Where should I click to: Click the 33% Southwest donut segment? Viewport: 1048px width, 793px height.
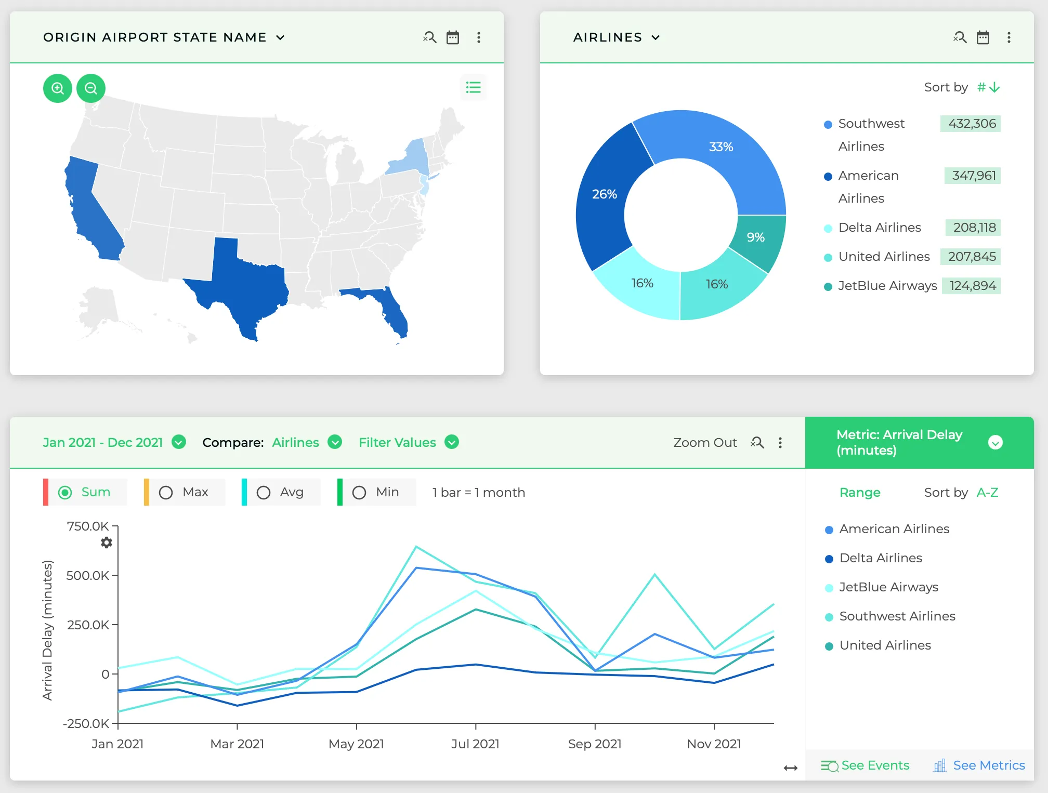click(x=720, y=147)
